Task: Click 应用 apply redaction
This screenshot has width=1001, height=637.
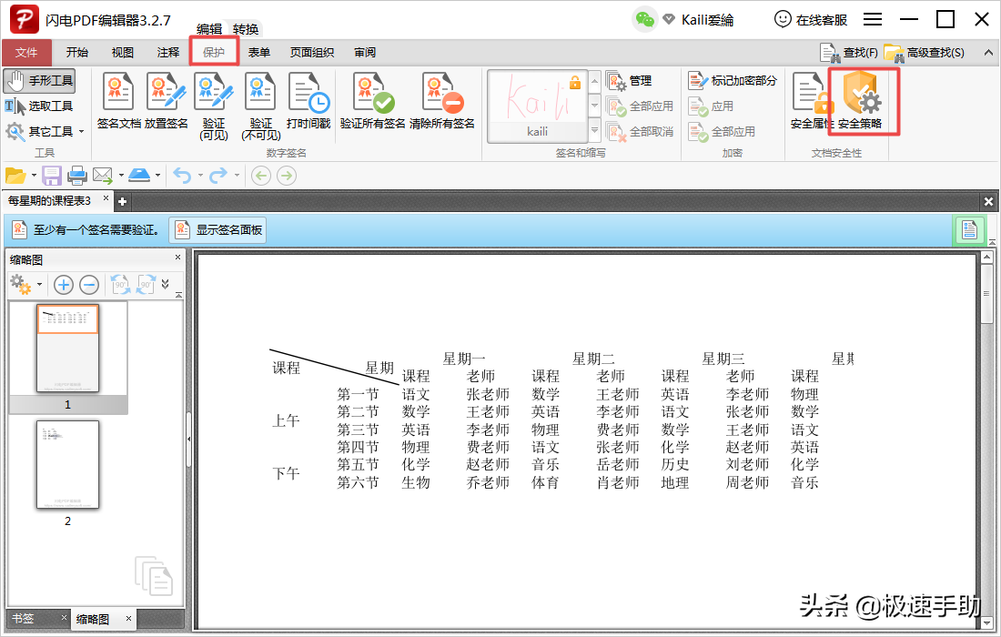Action: coord(711,106)
